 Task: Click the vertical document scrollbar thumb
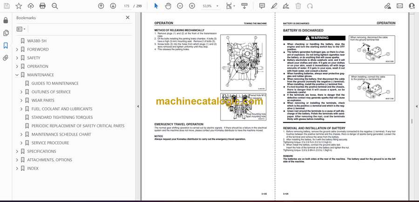(x=412, y=121)
